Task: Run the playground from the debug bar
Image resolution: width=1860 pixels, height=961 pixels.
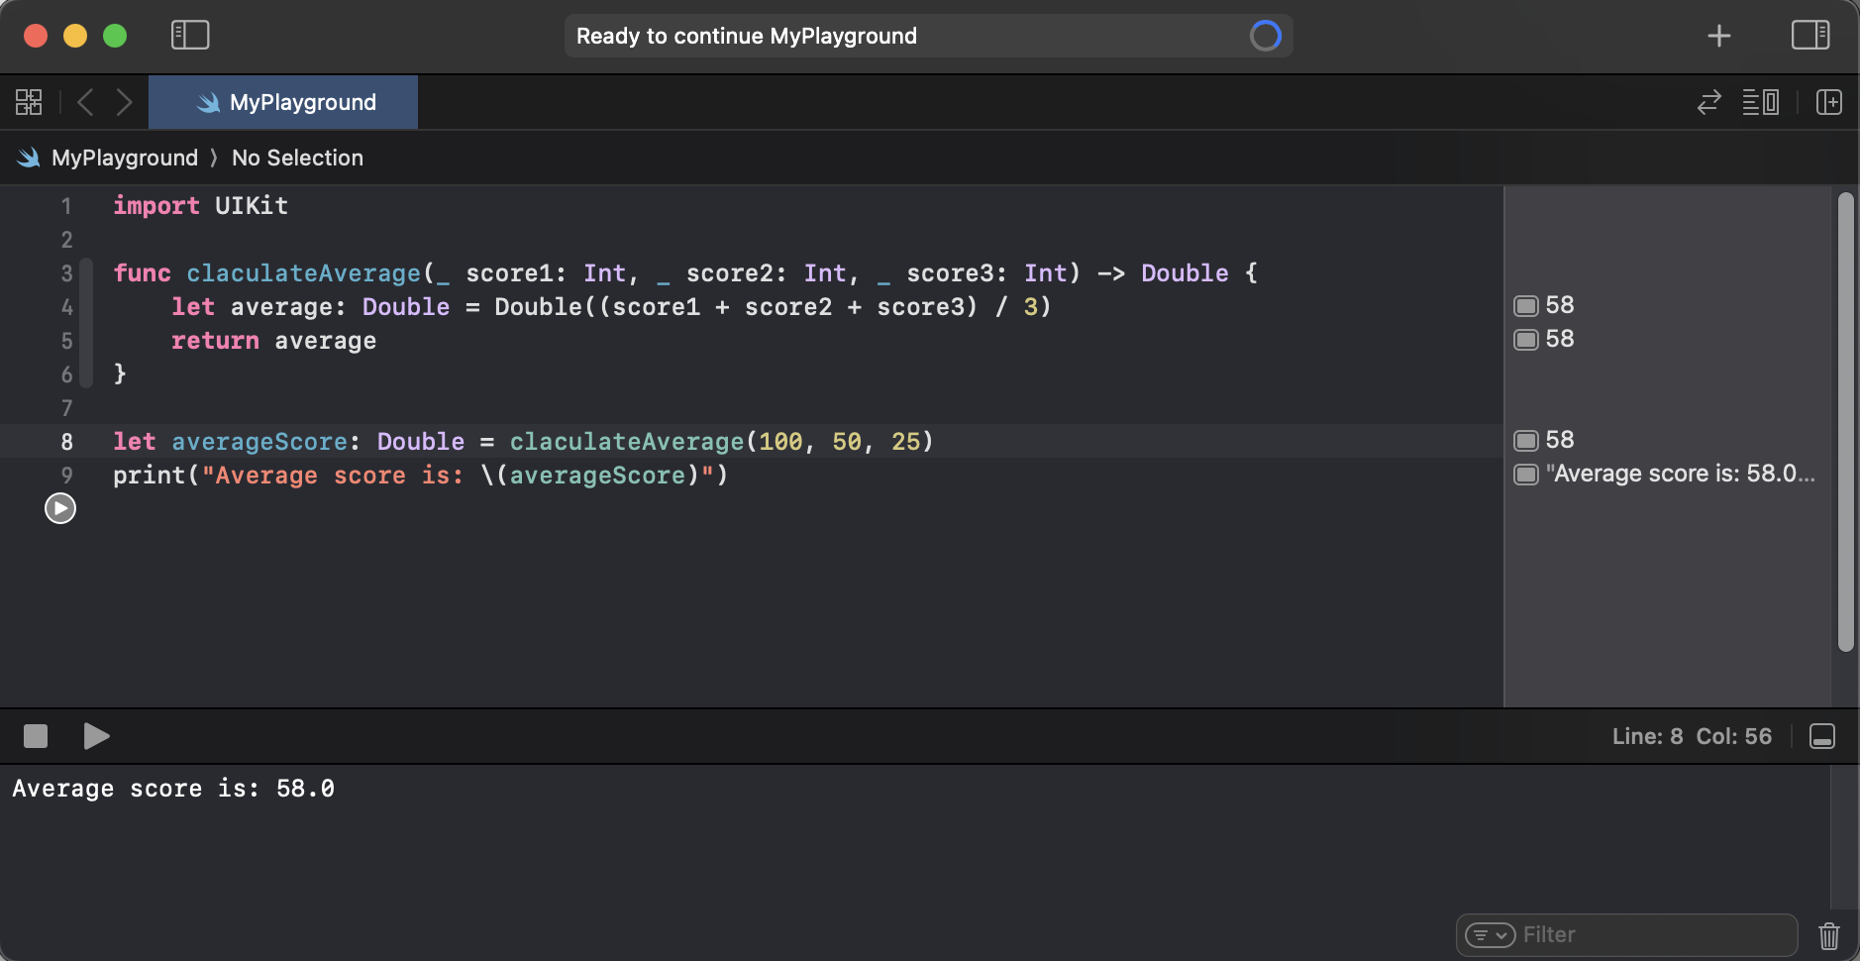Action: click(x=96, y=736)
